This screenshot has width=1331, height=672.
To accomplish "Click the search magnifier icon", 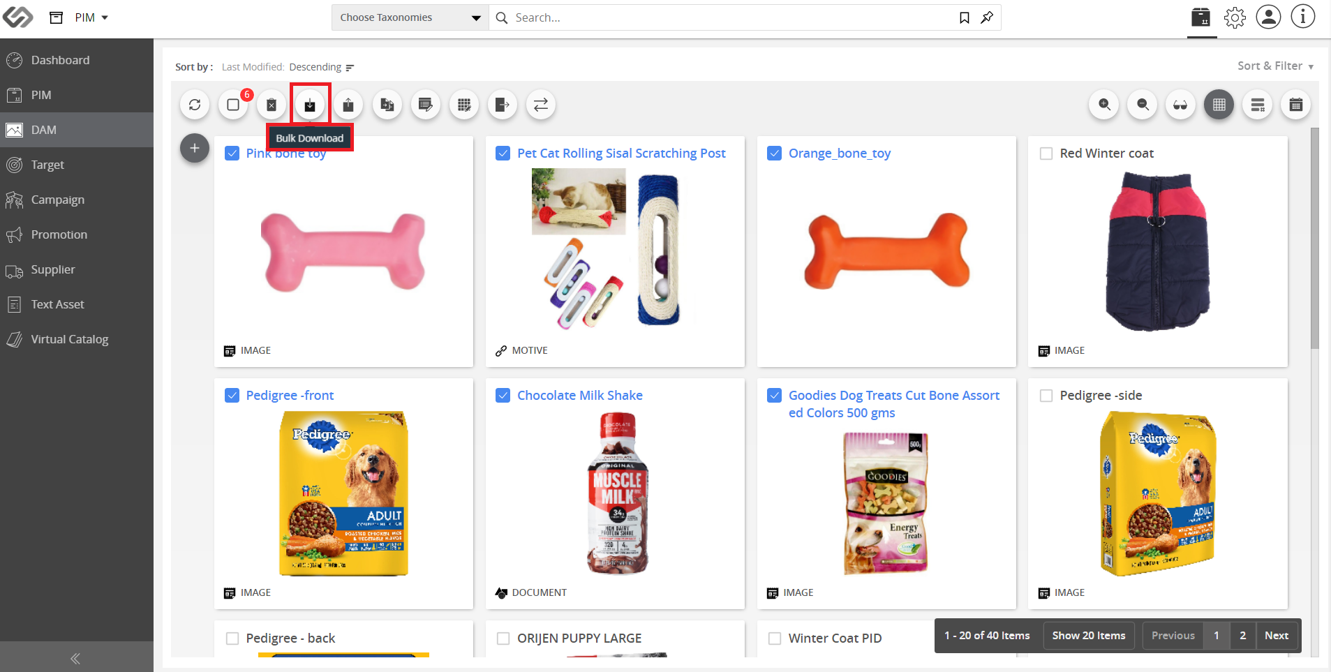I will pos(501,17).
